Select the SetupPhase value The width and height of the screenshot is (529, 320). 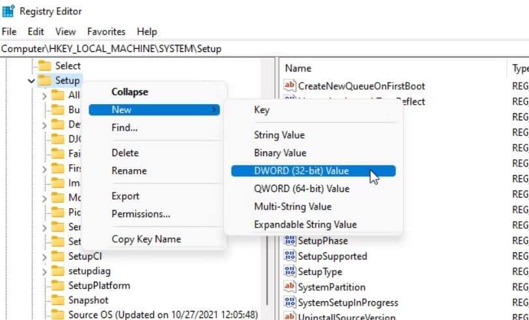tap(323, 241)
